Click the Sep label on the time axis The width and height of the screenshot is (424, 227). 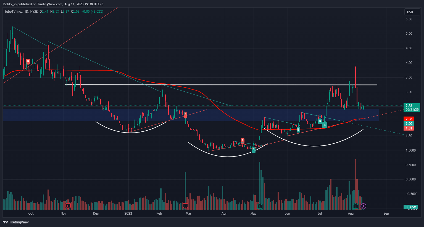[386, 214]
